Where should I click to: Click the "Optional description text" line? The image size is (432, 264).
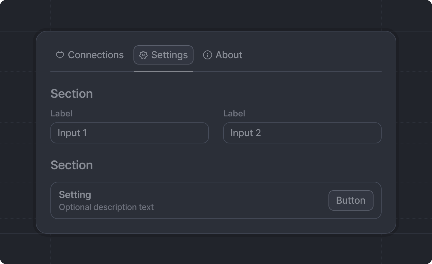pos(106,207)
